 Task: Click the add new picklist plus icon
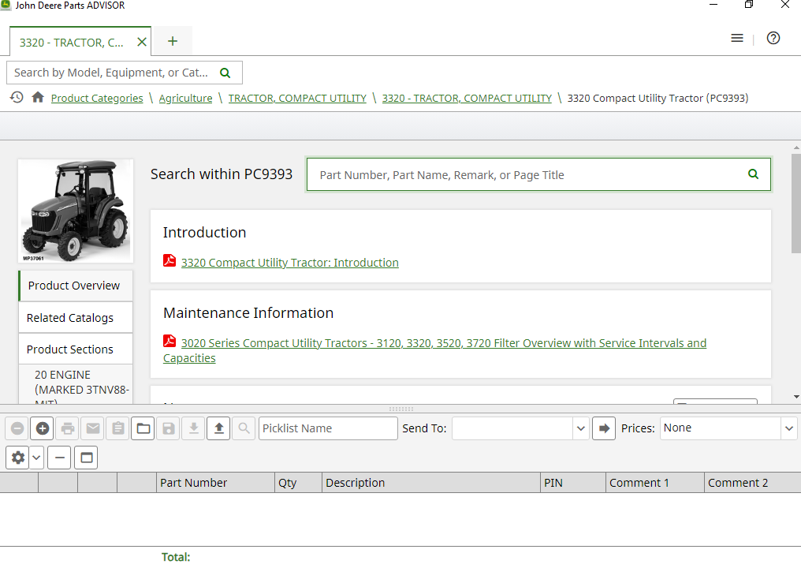(x=43, y=428)
